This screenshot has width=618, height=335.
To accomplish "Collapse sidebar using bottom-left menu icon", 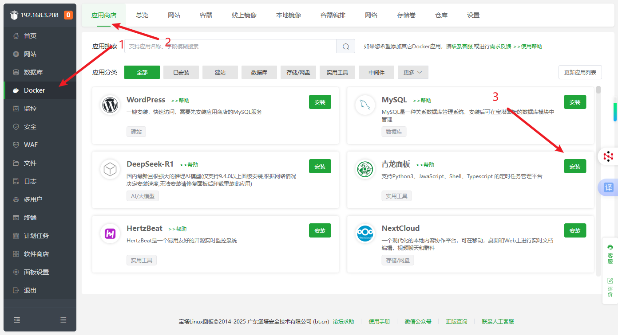I will 17,319.
